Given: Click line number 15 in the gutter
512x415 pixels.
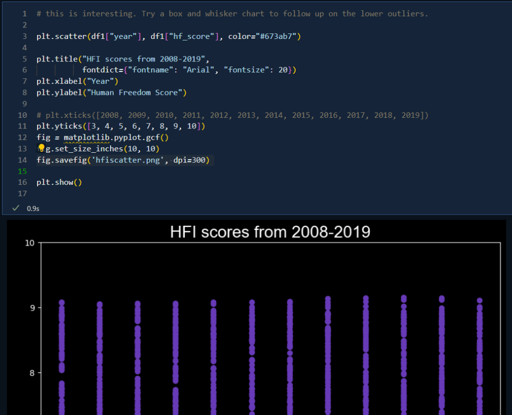Looking at the screenshot, I should click(x=22, y=171).
